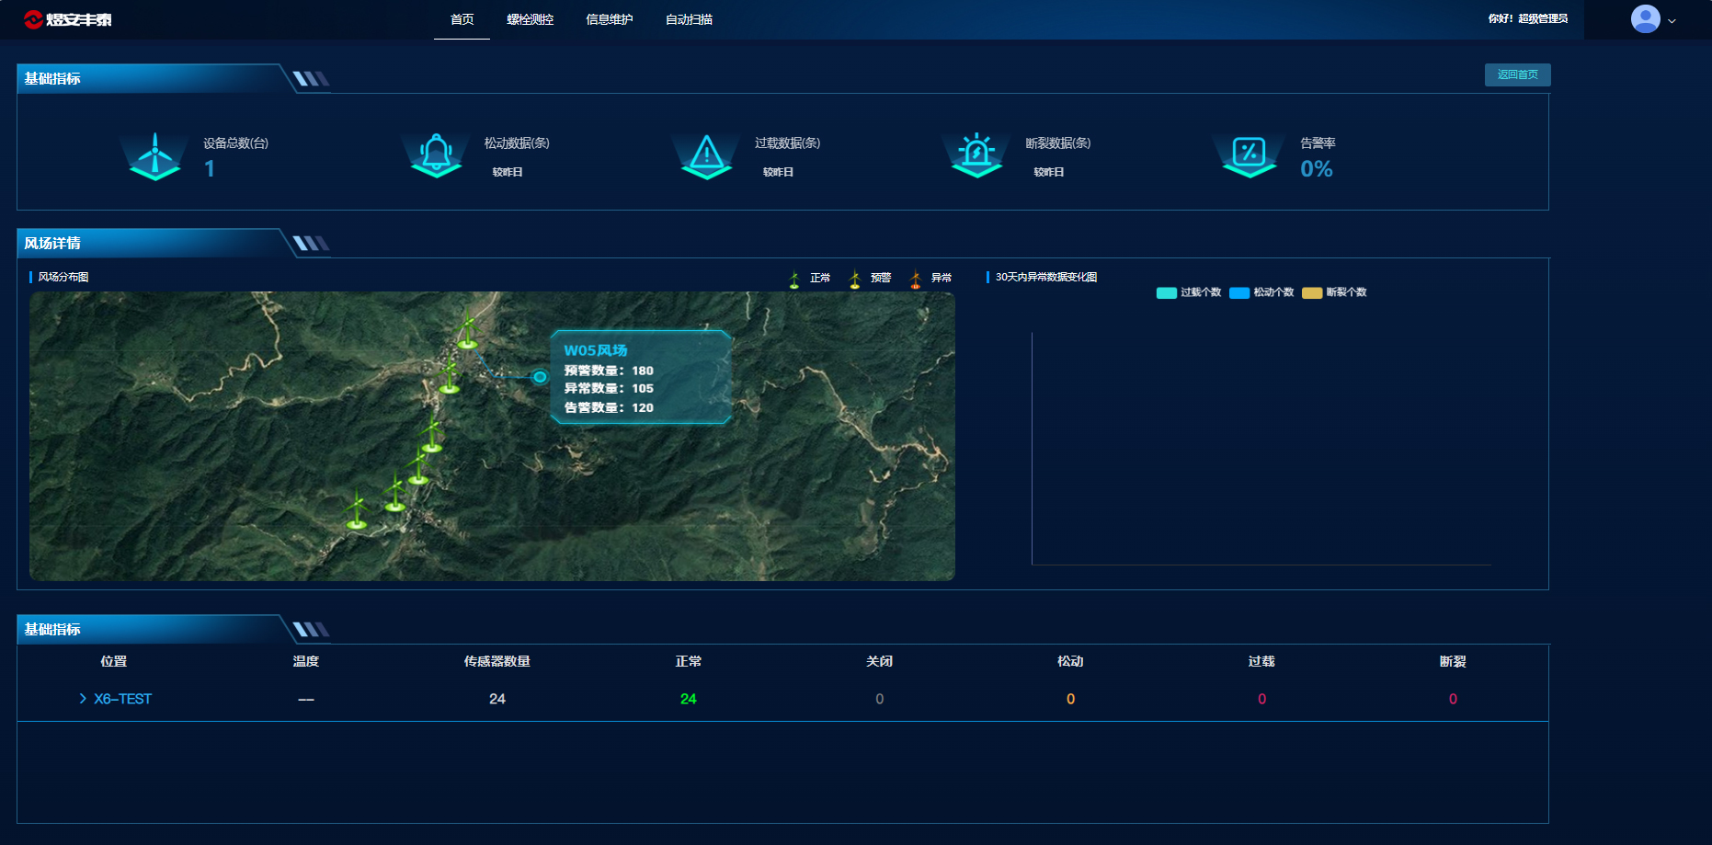This screenshot has height=845, width=1712.
Task: Click the warning triangle 过载数据 icon
Action: coord(706,154)
